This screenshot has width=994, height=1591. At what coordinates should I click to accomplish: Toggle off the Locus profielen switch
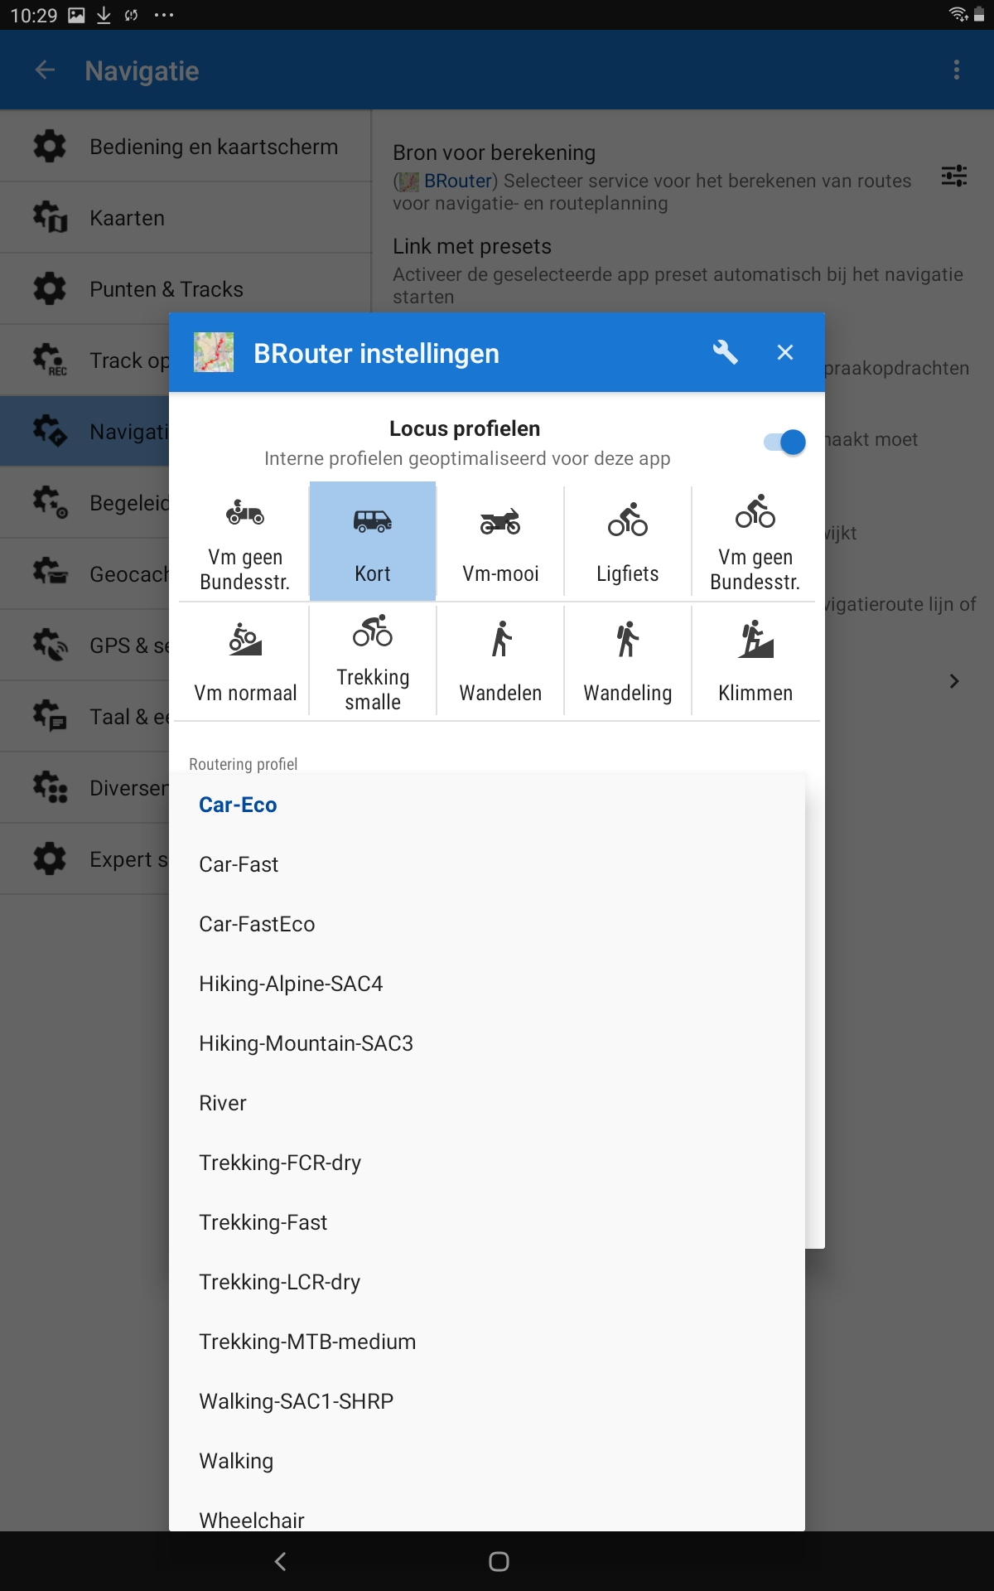coord(784,442)
